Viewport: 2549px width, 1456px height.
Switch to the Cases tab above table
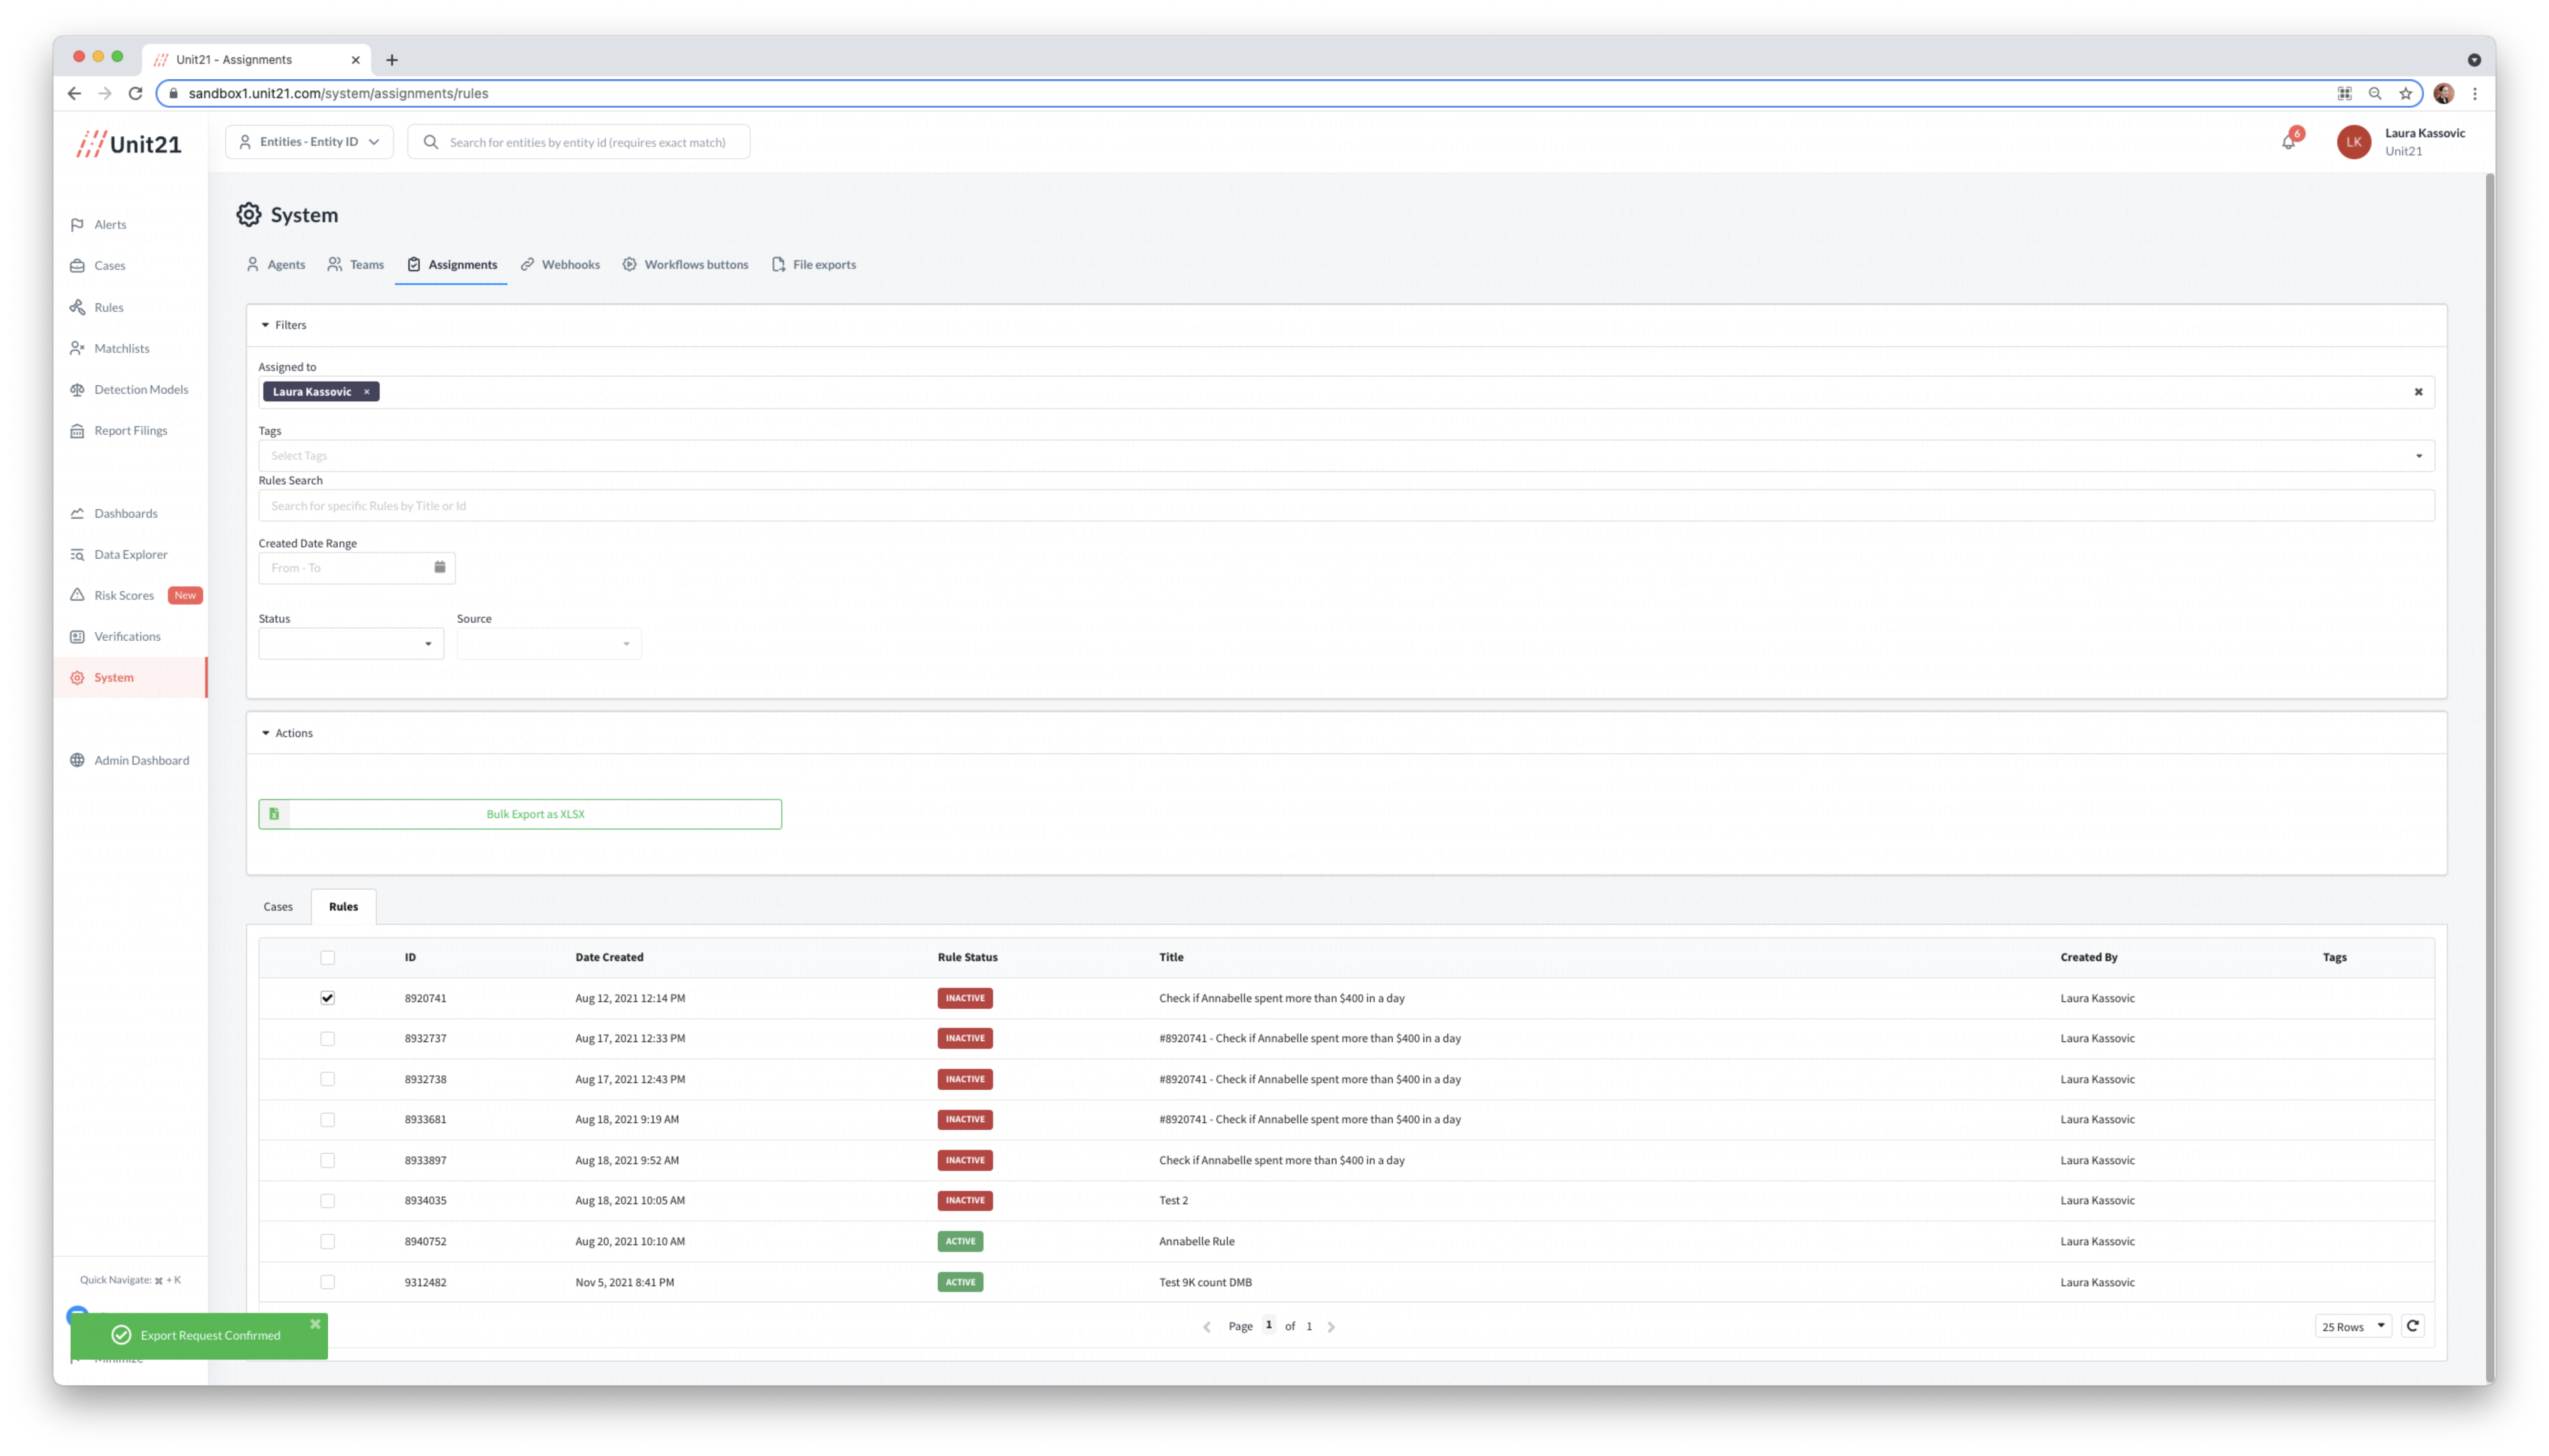tap(278, 907)
